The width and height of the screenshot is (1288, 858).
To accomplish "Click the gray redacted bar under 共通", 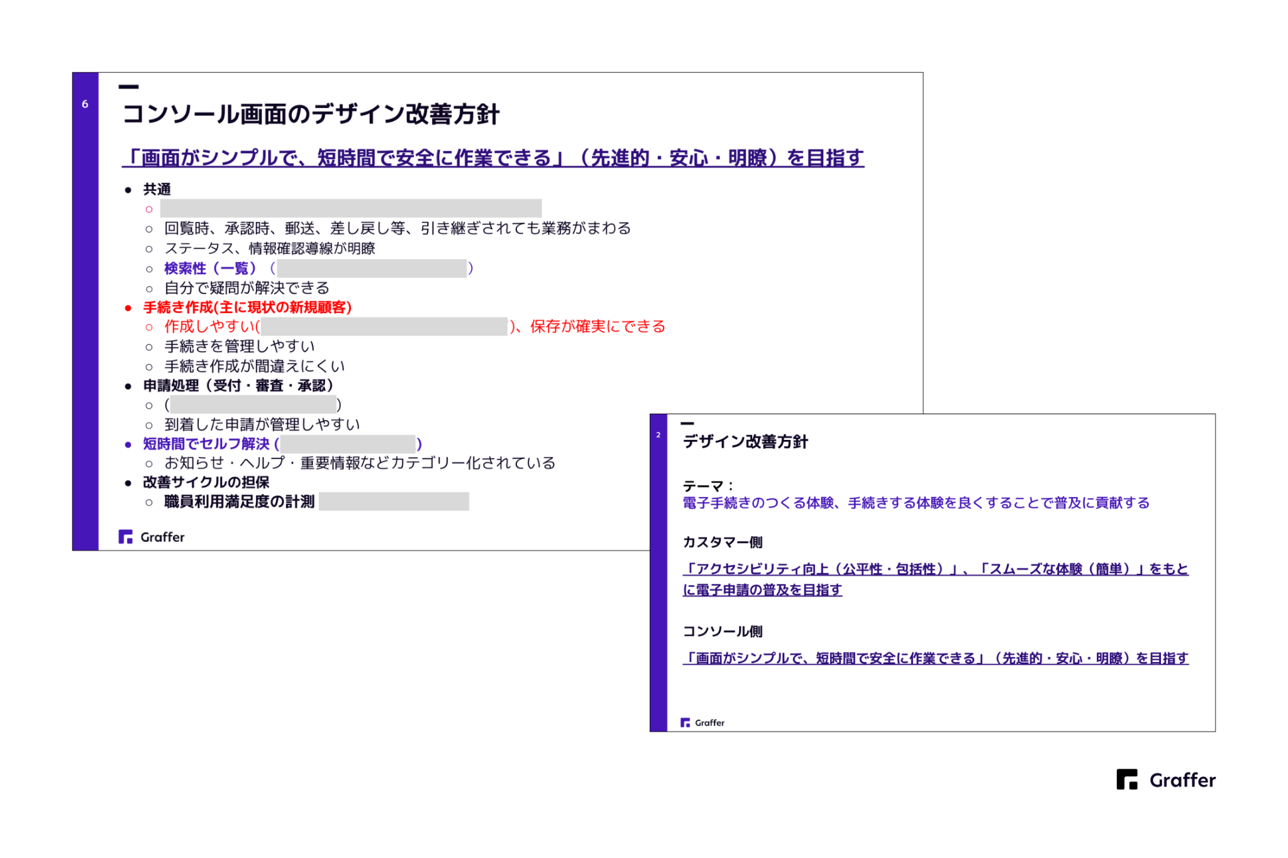I will (x=351, y=208).
